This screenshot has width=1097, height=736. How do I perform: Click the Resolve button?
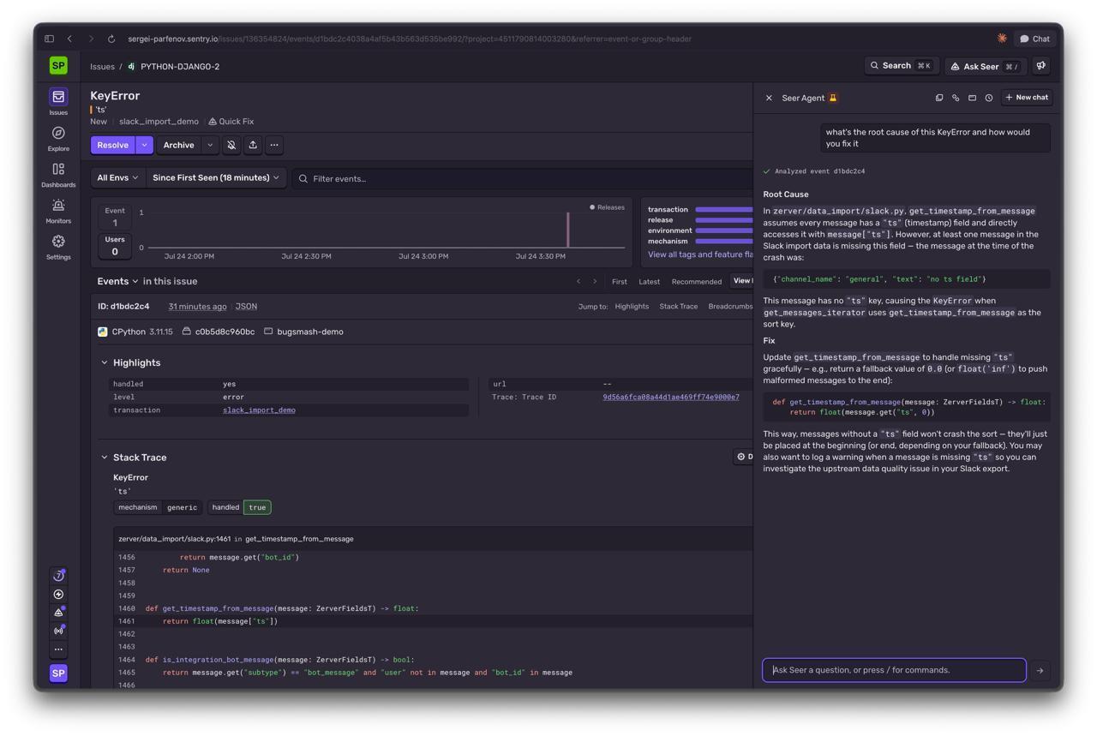113,145
